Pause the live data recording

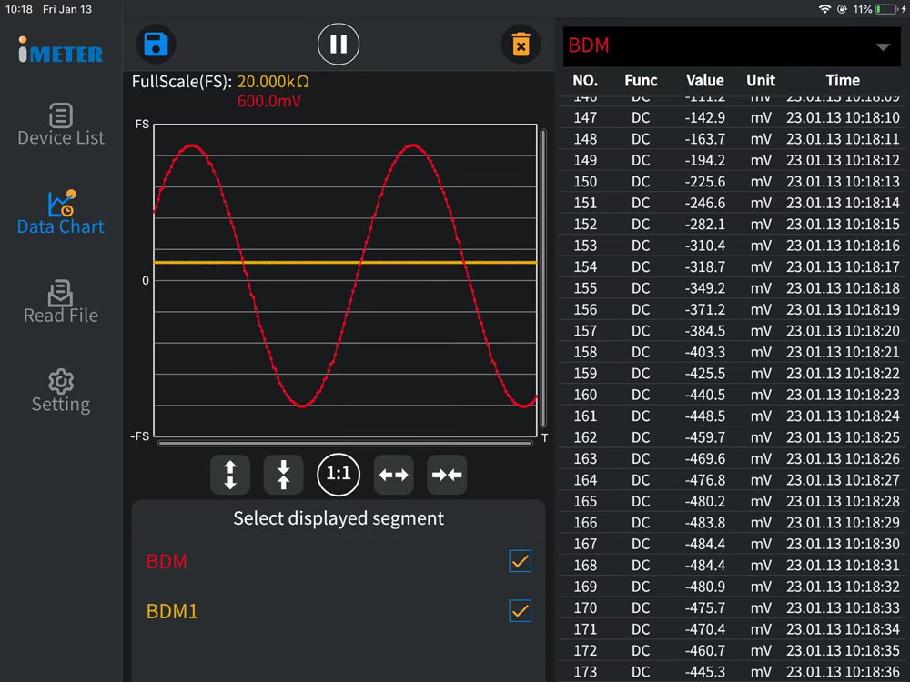tap(339, 45)
